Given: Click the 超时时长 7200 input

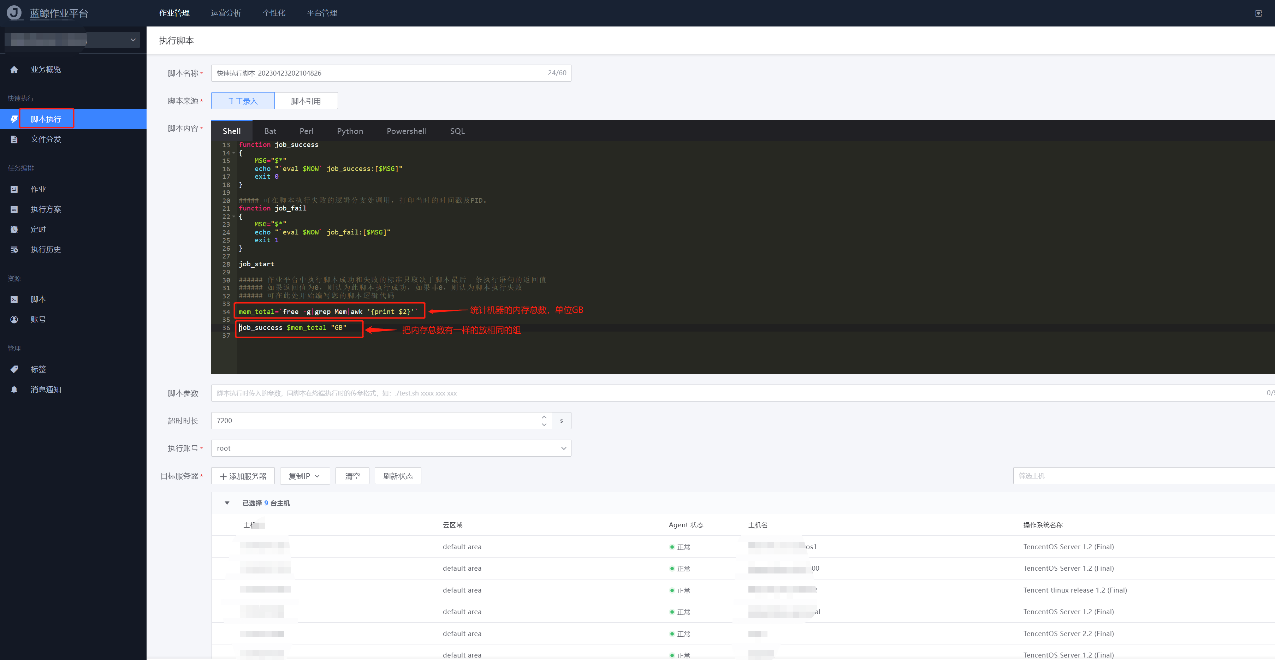Looking at the screenshot, I should 381,421.
